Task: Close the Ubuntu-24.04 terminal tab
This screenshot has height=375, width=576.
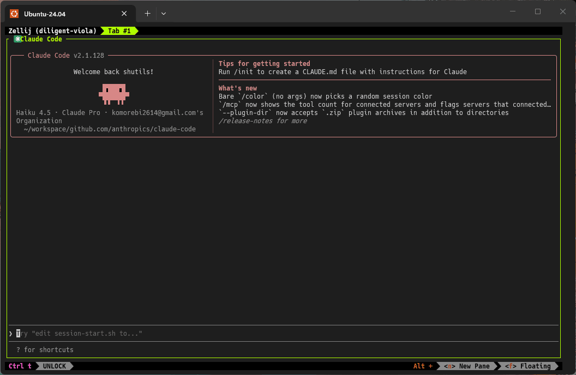Action: (x=124, y=14)
